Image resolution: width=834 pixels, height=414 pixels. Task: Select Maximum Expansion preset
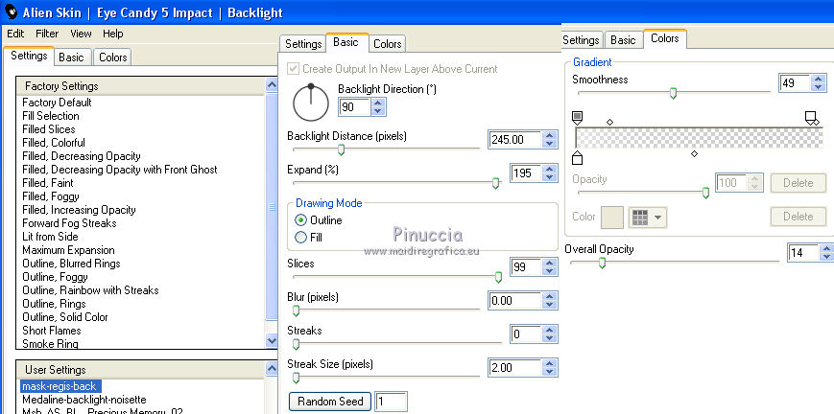click(68, 250)
